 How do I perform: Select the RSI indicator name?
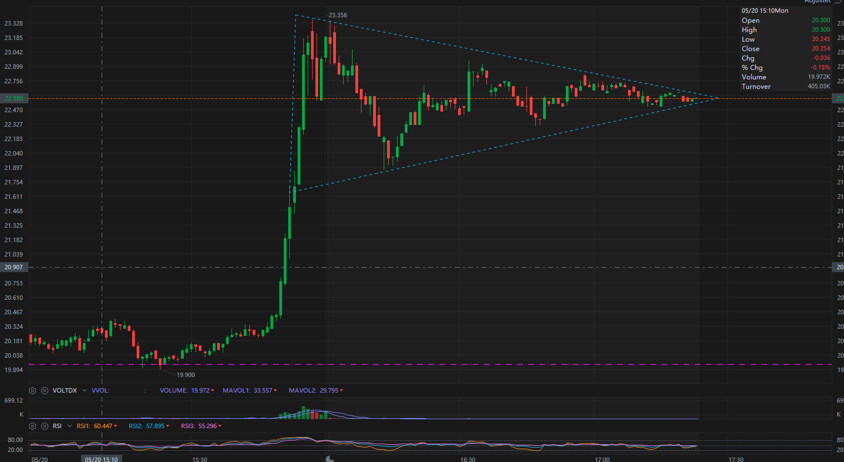click(x=57, y=426)
